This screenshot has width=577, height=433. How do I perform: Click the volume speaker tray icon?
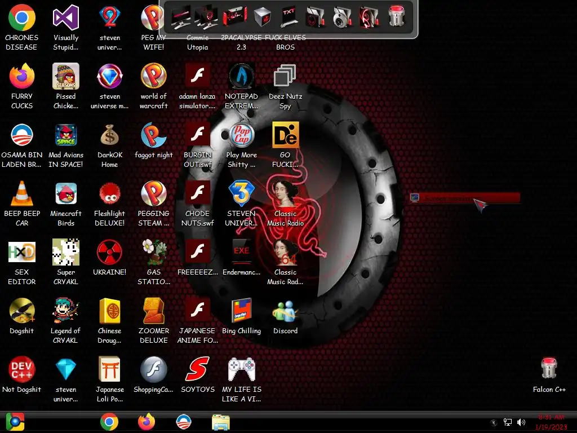[x=521, y=422]
